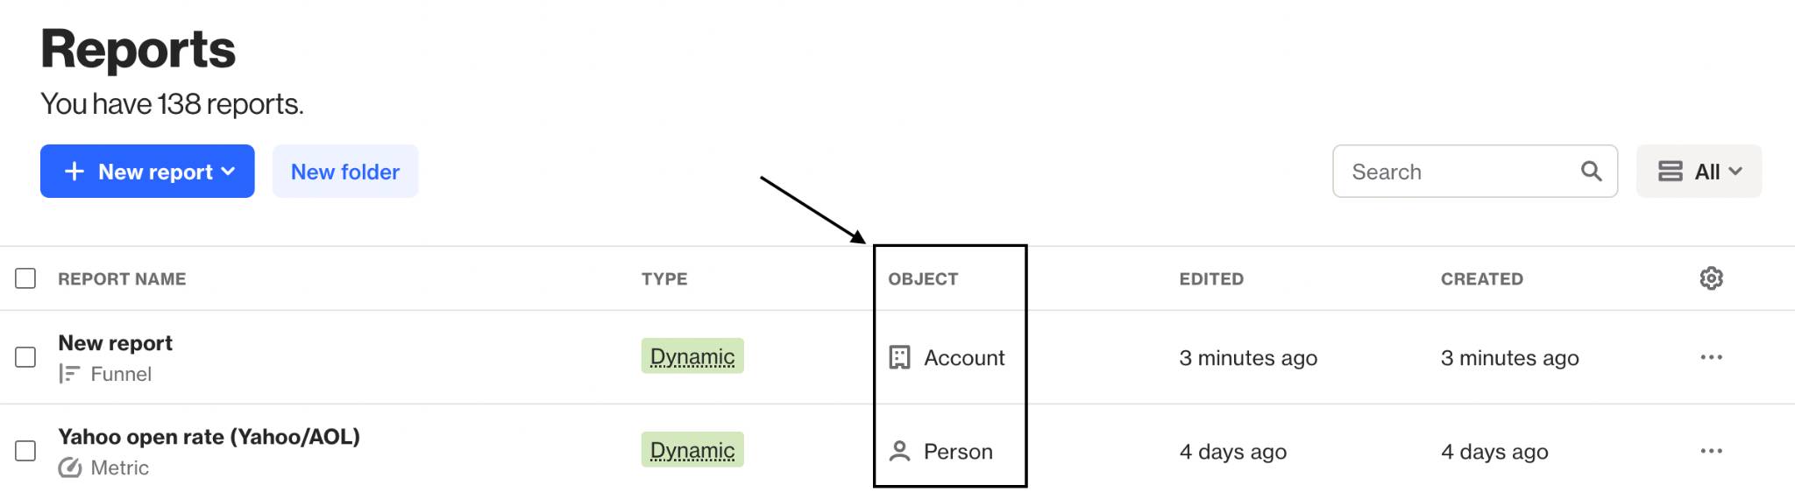Click the search magnifier icon
The image size is (1795, 492).
tap(1591, 172)
